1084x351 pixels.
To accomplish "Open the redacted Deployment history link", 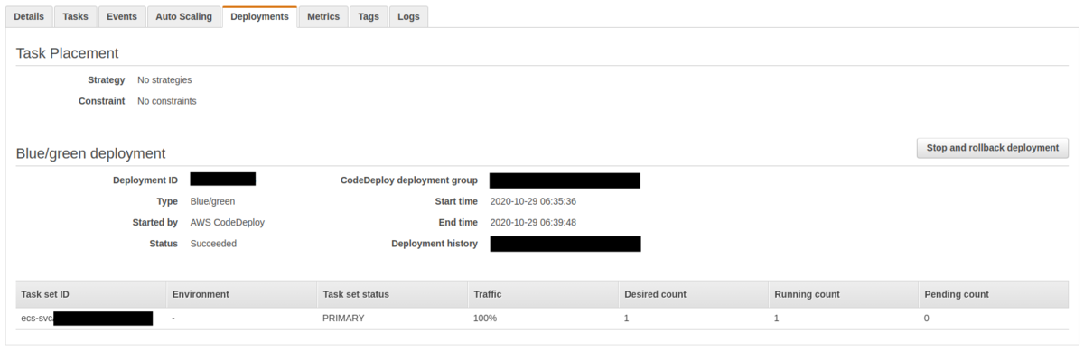I will click(x=565, y=244).
